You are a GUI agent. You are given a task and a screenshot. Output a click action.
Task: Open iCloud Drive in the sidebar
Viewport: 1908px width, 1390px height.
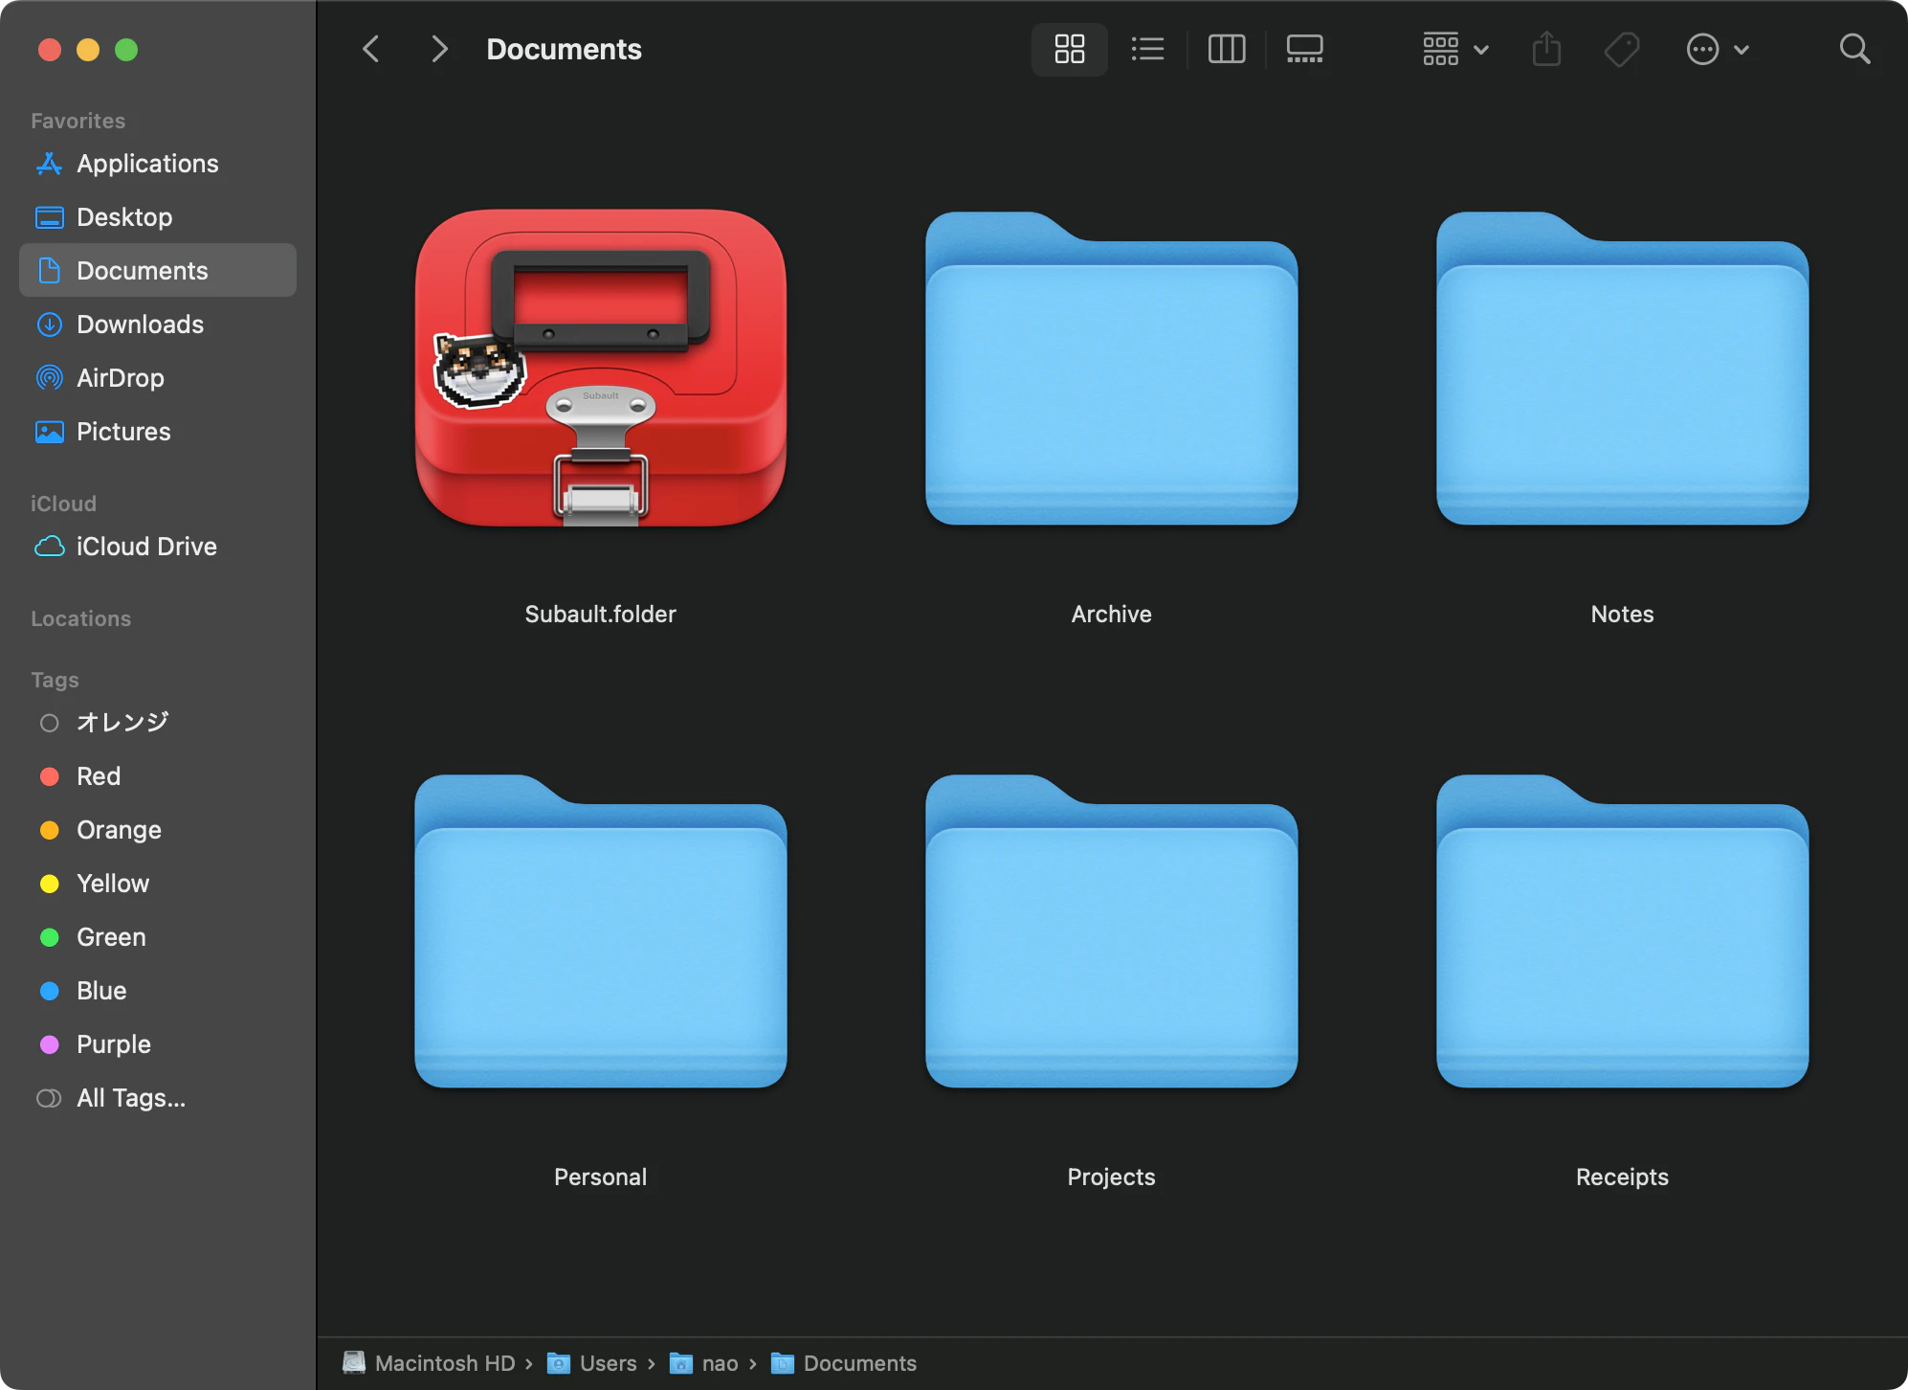pos(146,547)
